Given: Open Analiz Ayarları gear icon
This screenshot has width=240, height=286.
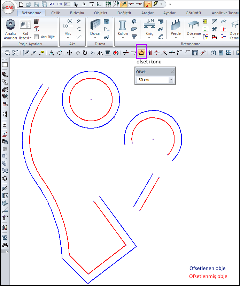Looking at the screenshot, I should [x=11, y=24].
